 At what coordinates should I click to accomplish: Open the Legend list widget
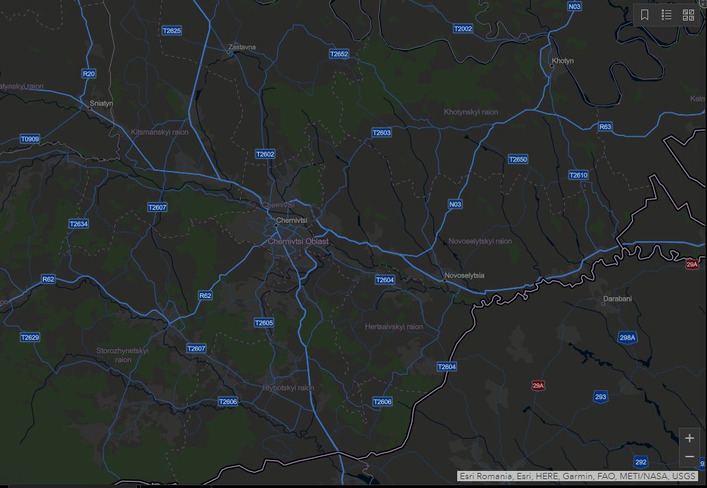(667, 15)
